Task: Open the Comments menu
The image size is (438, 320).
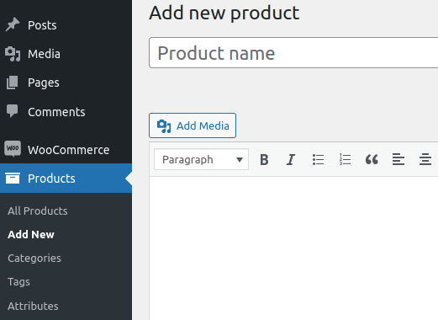Action: (x=66, y=112)
